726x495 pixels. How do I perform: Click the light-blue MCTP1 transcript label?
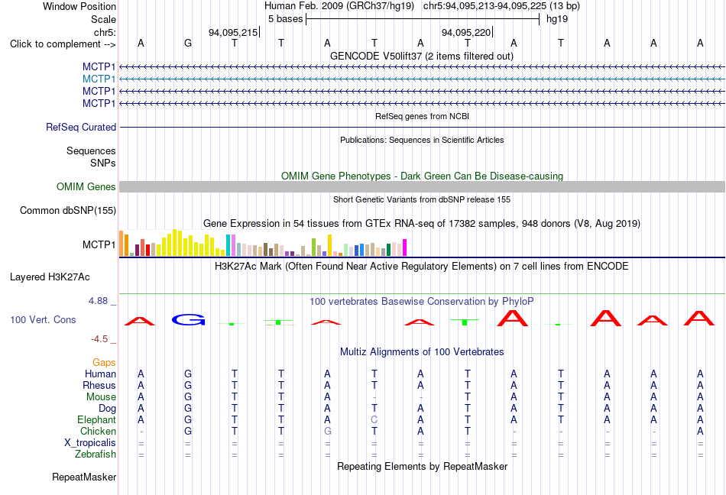[x=99, y=79]
